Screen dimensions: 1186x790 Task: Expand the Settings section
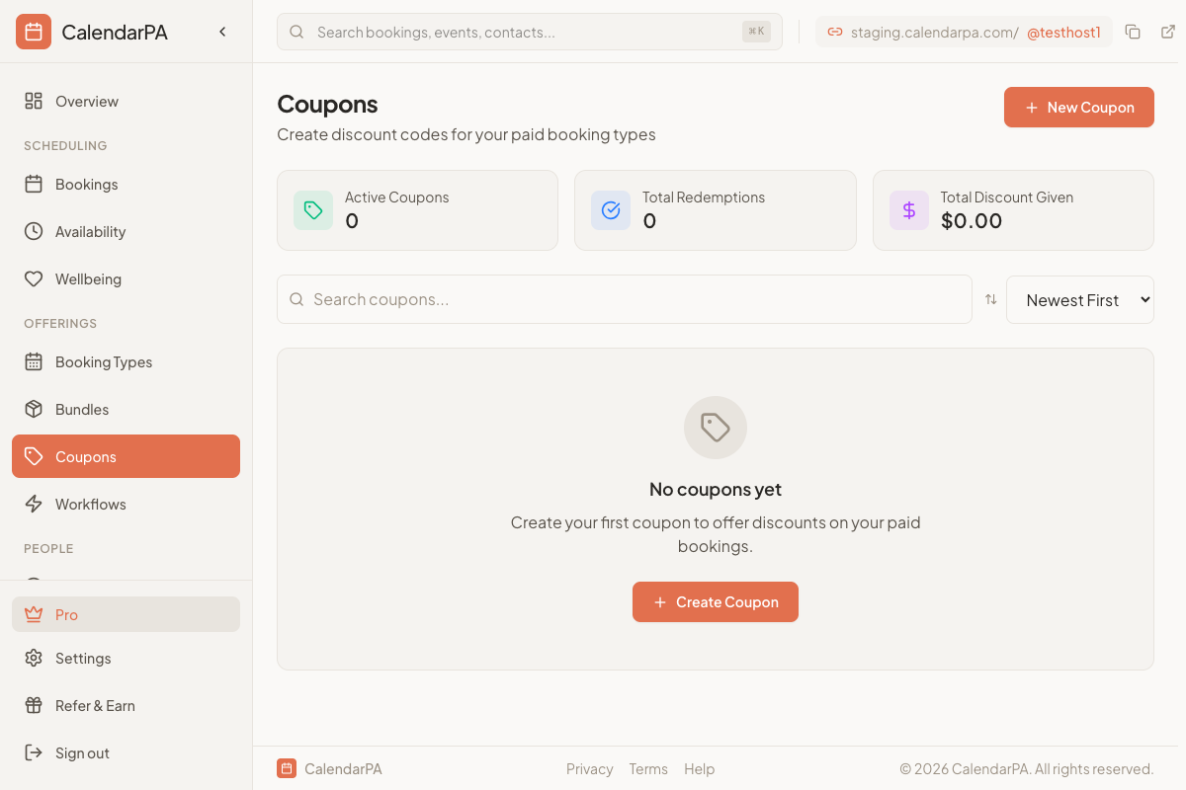(83, 658)
